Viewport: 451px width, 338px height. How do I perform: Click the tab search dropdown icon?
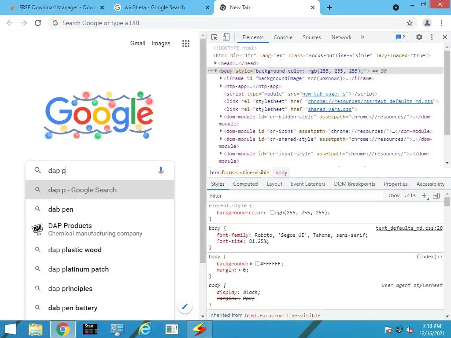click(396, 7)
